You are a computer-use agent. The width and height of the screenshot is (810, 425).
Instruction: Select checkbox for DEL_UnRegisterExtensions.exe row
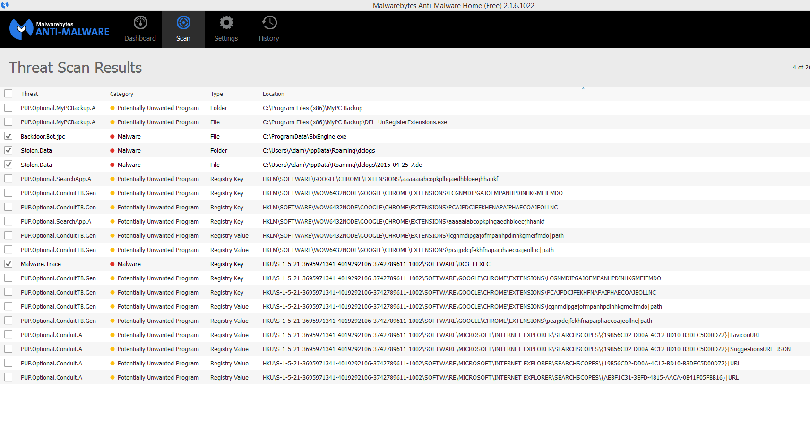(9, 122)
